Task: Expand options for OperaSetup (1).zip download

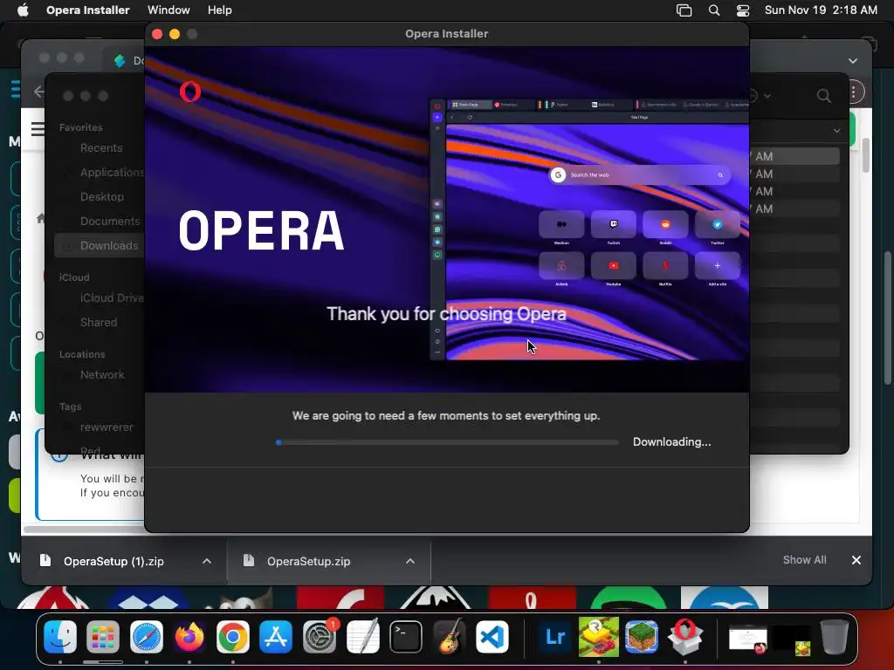Action: point(207,561)
